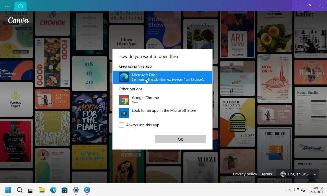Click the Chouyou card thumbnail
The height and width of the screenshot is (196, 327).
click(x=52, y=23)
